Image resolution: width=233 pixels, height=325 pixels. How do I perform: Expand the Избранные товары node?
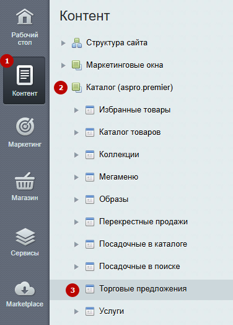click(x=76, y=110)
